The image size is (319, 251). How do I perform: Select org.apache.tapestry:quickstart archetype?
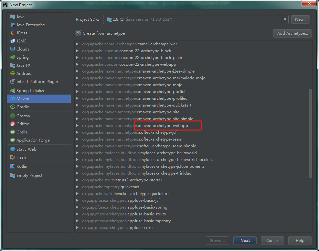click(x=111, y=187)
